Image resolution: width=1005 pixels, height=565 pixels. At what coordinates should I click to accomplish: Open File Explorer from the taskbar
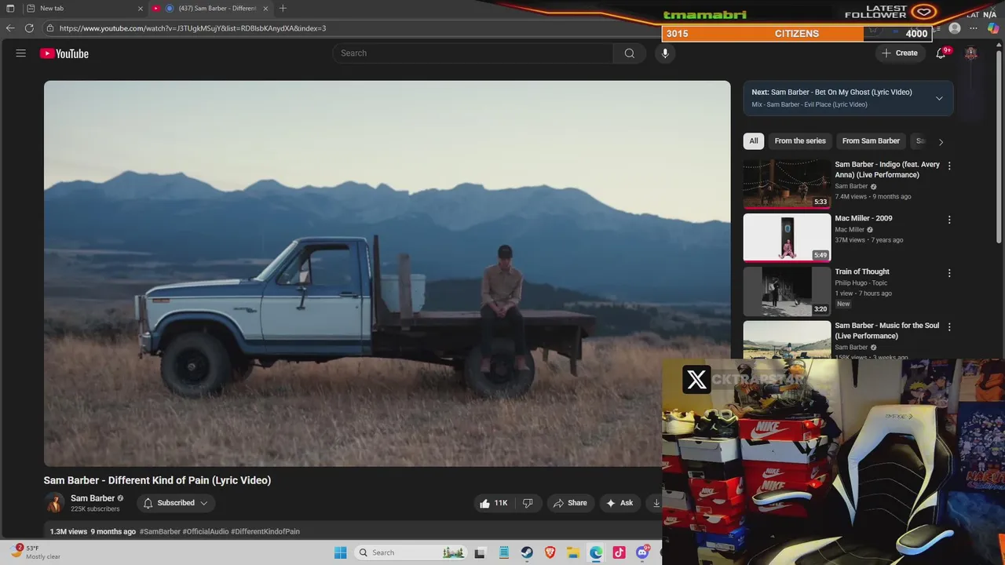[x=573, y=552]
